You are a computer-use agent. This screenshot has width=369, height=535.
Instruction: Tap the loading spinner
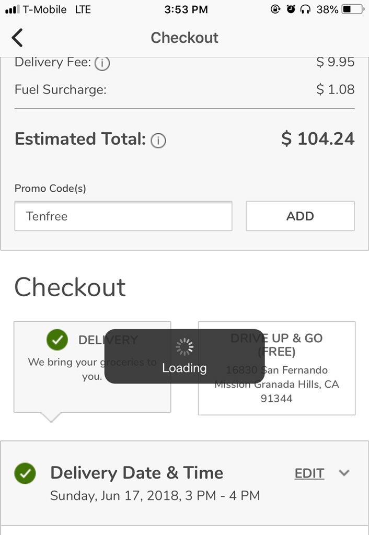(x=184, y=346)
